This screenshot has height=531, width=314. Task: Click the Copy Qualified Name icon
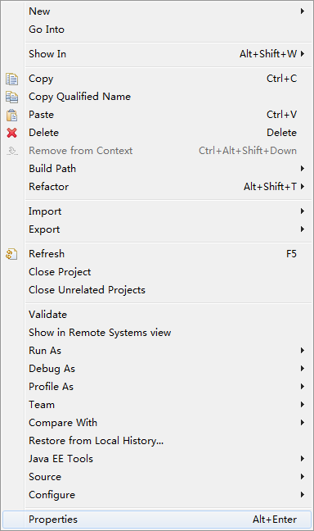11,98
